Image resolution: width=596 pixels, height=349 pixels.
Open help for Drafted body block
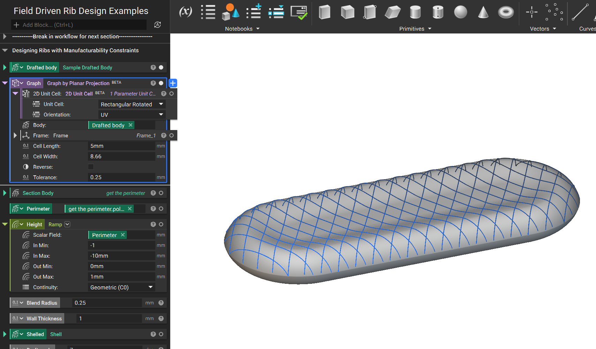coord(153,68)
